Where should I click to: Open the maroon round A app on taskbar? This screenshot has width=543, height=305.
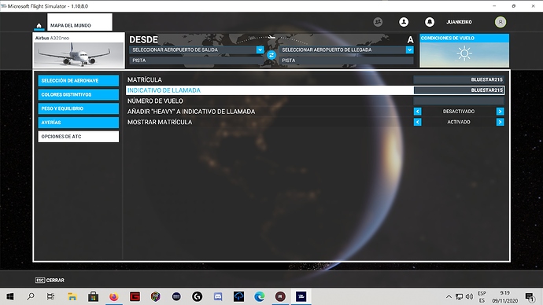click(x=280, y=296)
